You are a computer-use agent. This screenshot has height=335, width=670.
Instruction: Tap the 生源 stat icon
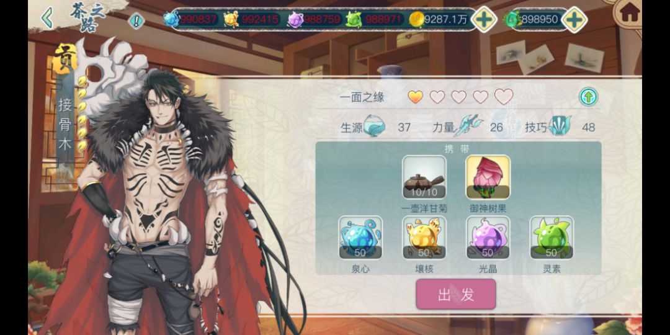click(374, 127)
